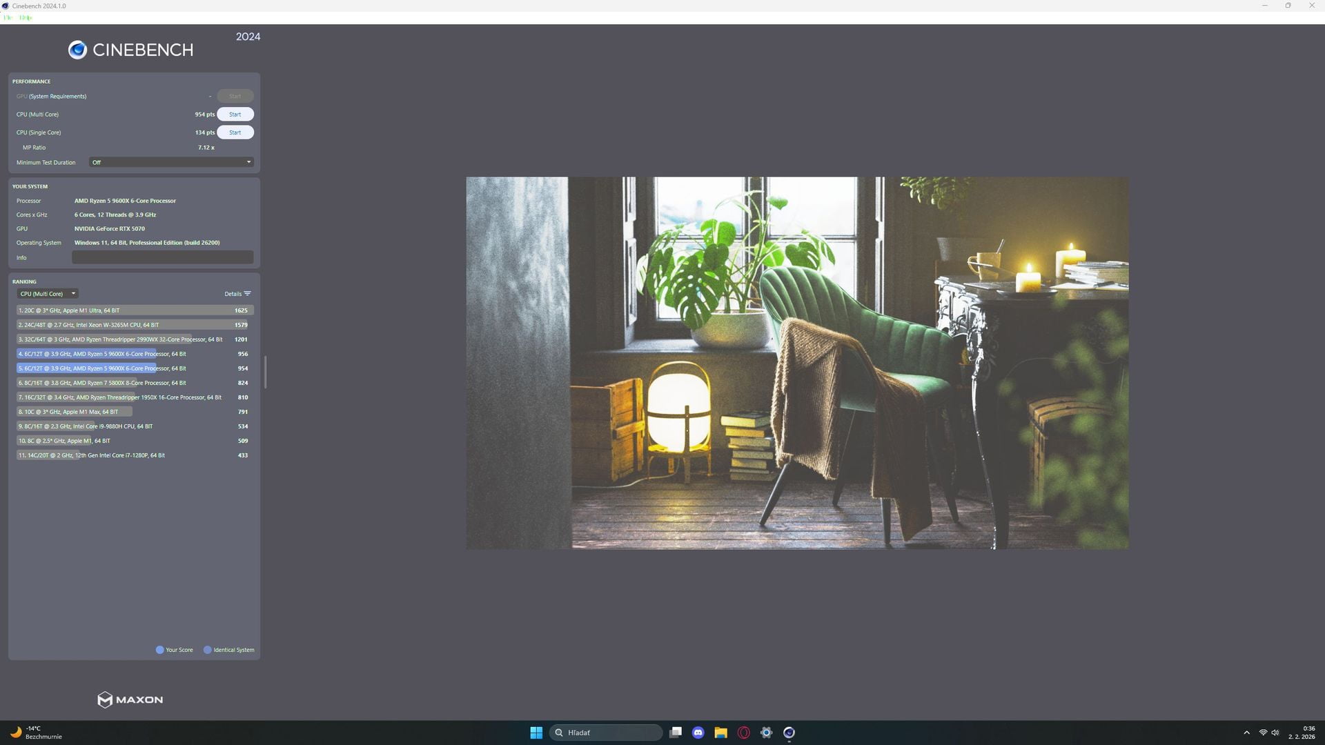Start the CPU Single Core benchmark
1325x745 pixels.
(x=235, y=132)
